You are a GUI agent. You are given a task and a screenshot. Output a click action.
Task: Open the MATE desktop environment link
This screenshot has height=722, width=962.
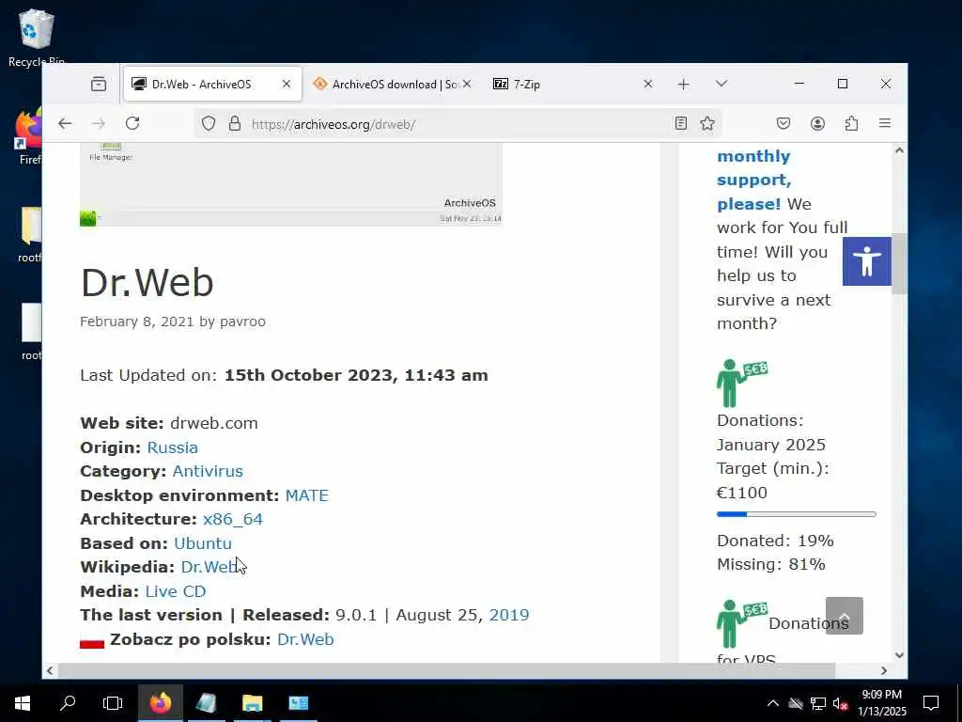point(307,495)
